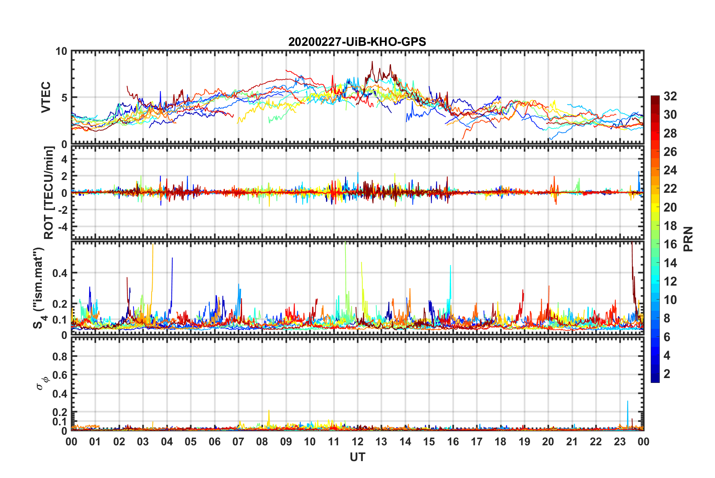Select the "15" hour tick label
Image resolution: width=715 pixels, height=478 pixels.
coord(429,442)
